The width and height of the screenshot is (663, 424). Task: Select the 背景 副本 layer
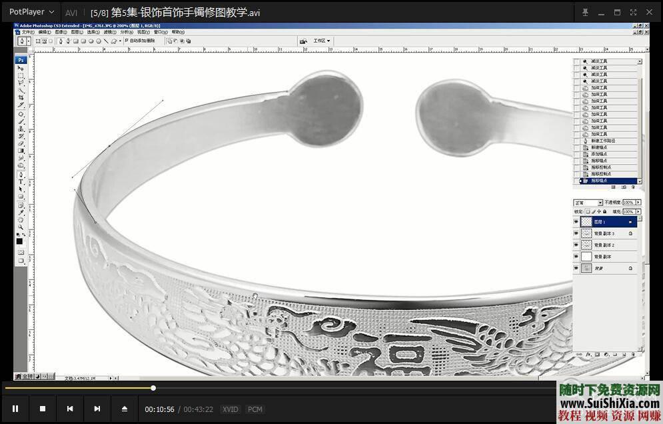click(602, 257)
